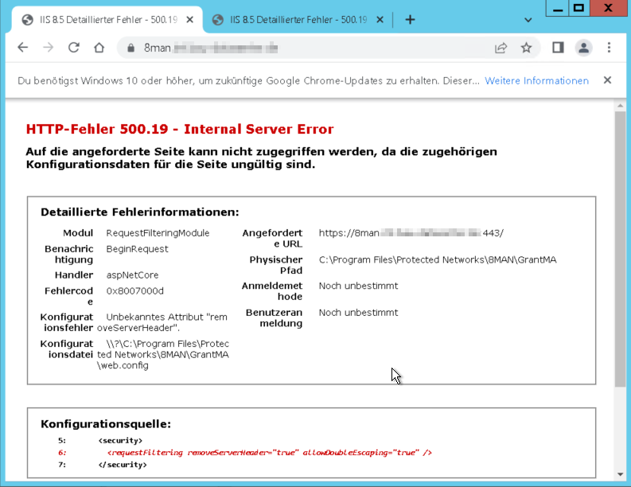
Task: Open the Weitere Informationen link
Action: 536,81
